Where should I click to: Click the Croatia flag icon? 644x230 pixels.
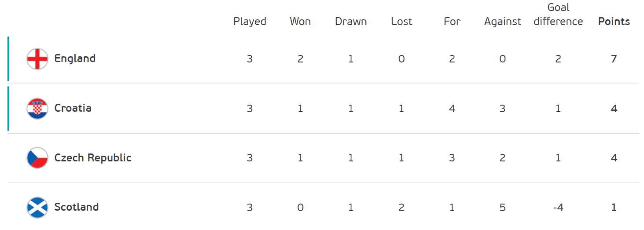pos(37,109)
